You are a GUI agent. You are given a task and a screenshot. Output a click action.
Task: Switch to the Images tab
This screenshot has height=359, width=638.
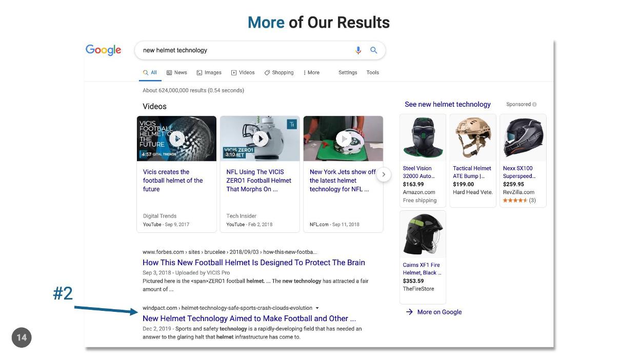click(209, 73)
